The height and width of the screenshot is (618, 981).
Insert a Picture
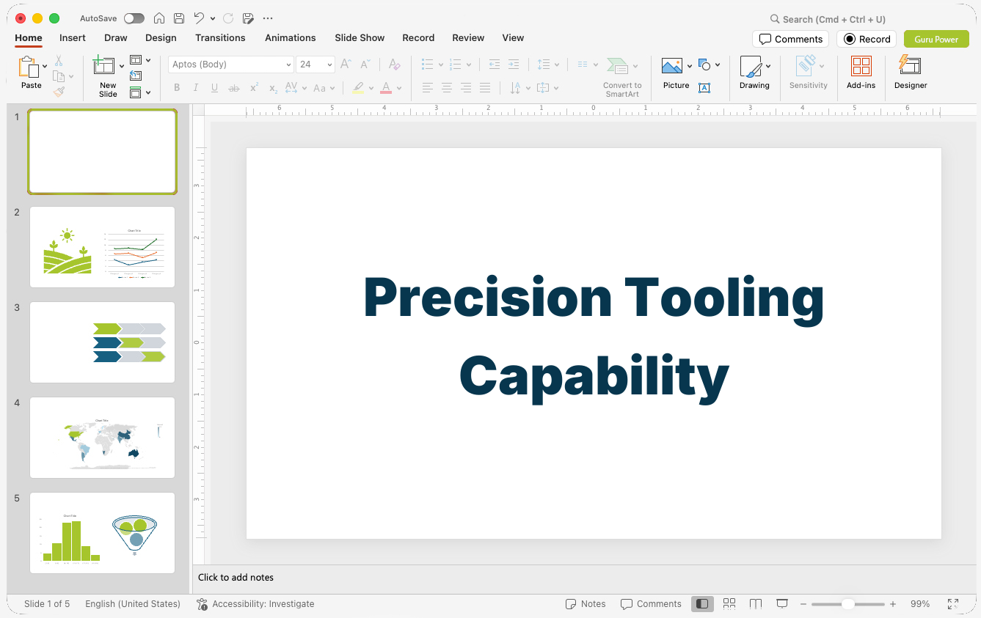[676, 73]
